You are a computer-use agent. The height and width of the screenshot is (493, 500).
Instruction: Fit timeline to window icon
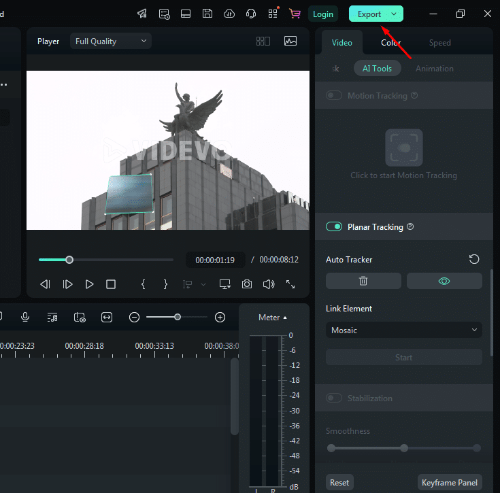107,317
